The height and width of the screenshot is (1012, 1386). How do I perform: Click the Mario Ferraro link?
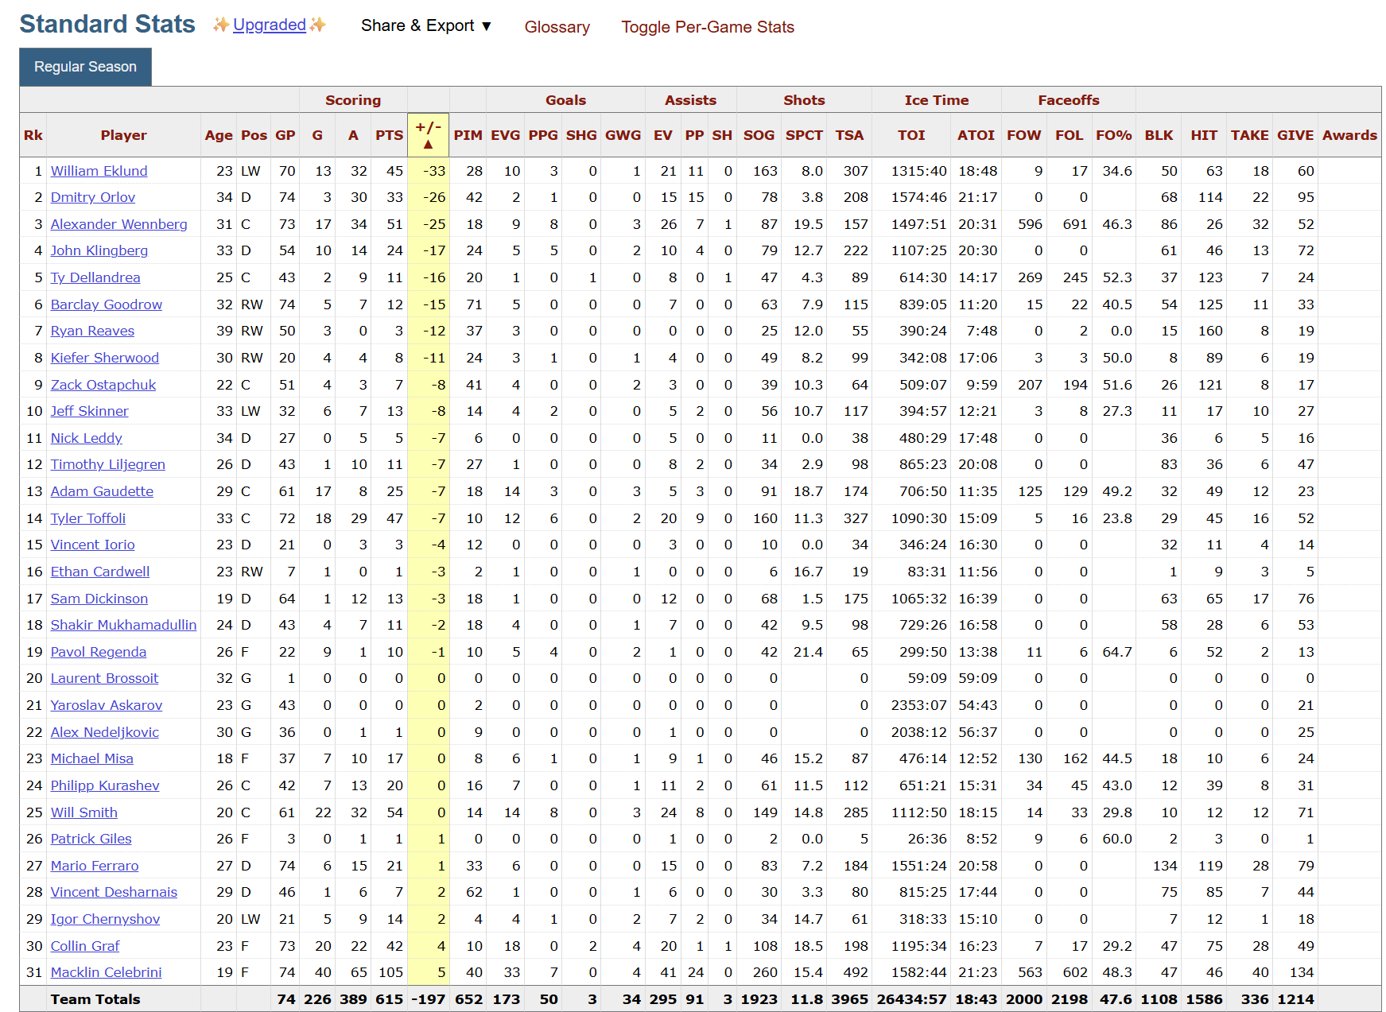pyautogui.click(x=95, y=866)
